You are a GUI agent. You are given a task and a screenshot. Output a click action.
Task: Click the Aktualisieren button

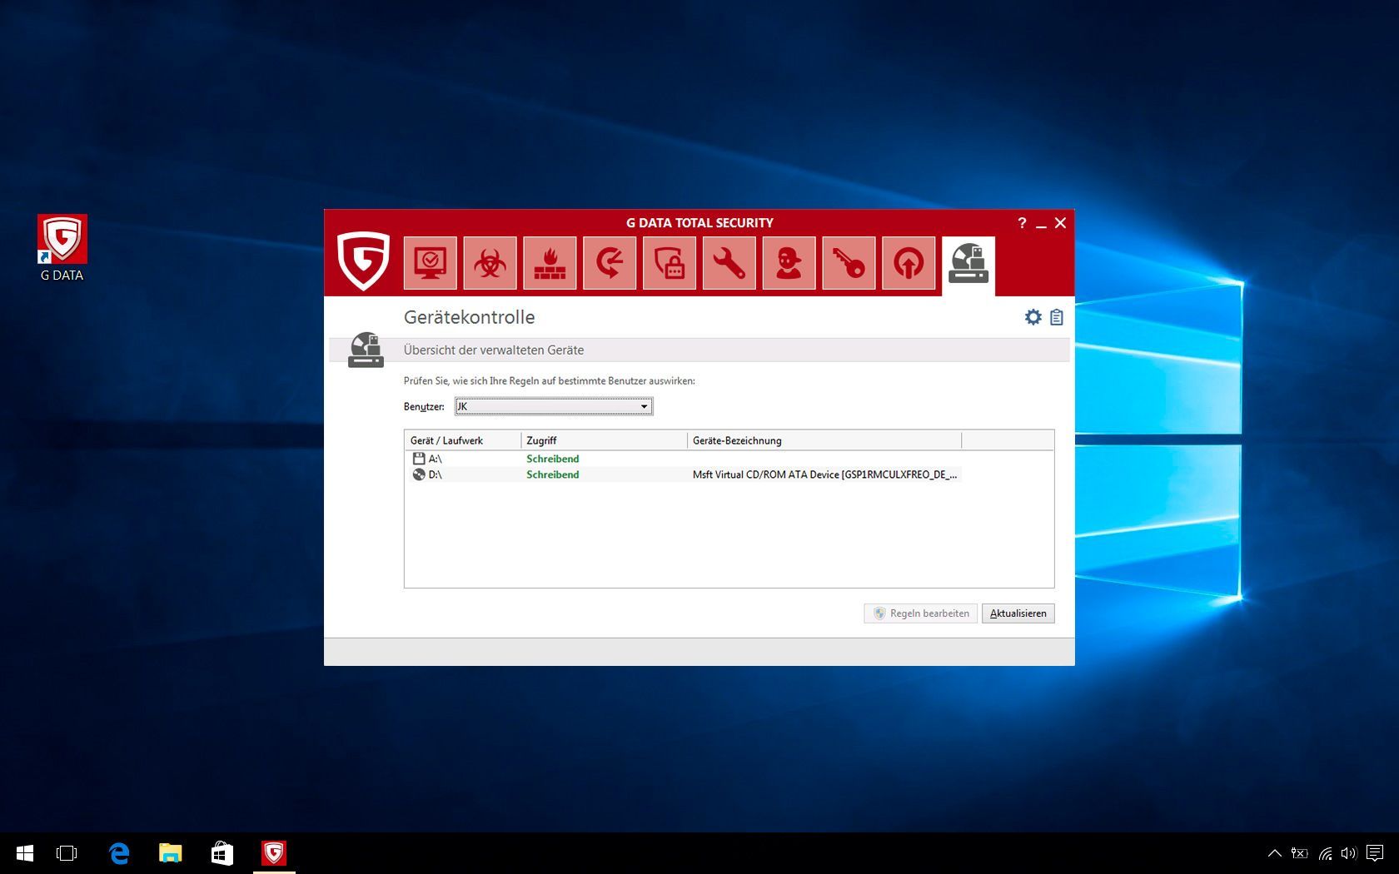[1018, 613]
